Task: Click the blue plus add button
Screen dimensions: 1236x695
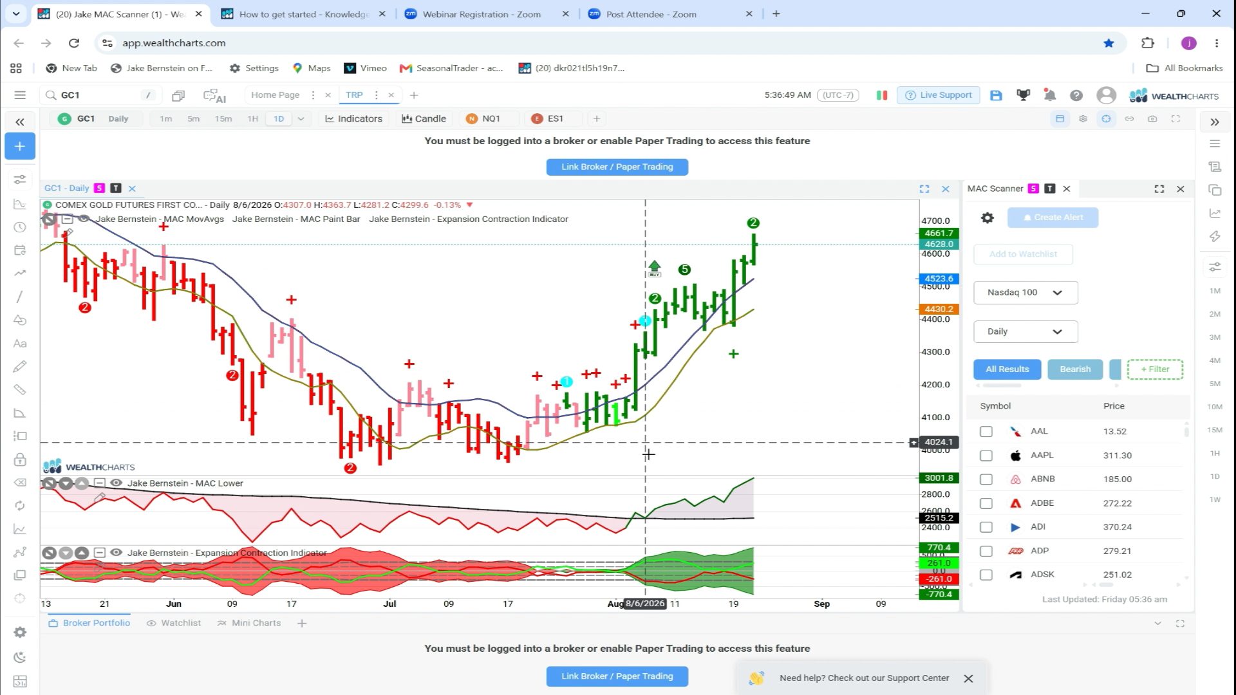Action: click(20, 146)
